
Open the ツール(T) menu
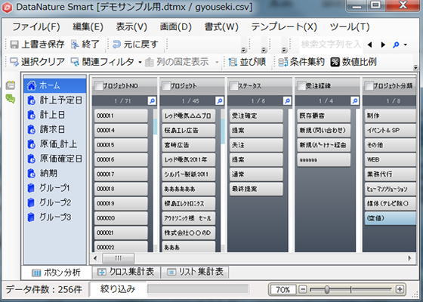pos(350,27)
